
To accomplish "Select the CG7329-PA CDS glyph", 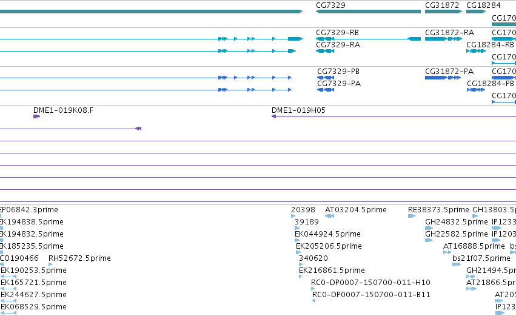I will (326, 90).
